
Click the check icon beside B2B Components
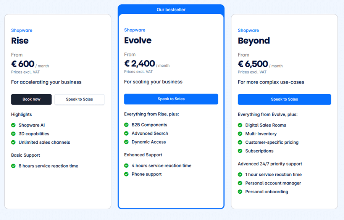[x=126, y=125]
